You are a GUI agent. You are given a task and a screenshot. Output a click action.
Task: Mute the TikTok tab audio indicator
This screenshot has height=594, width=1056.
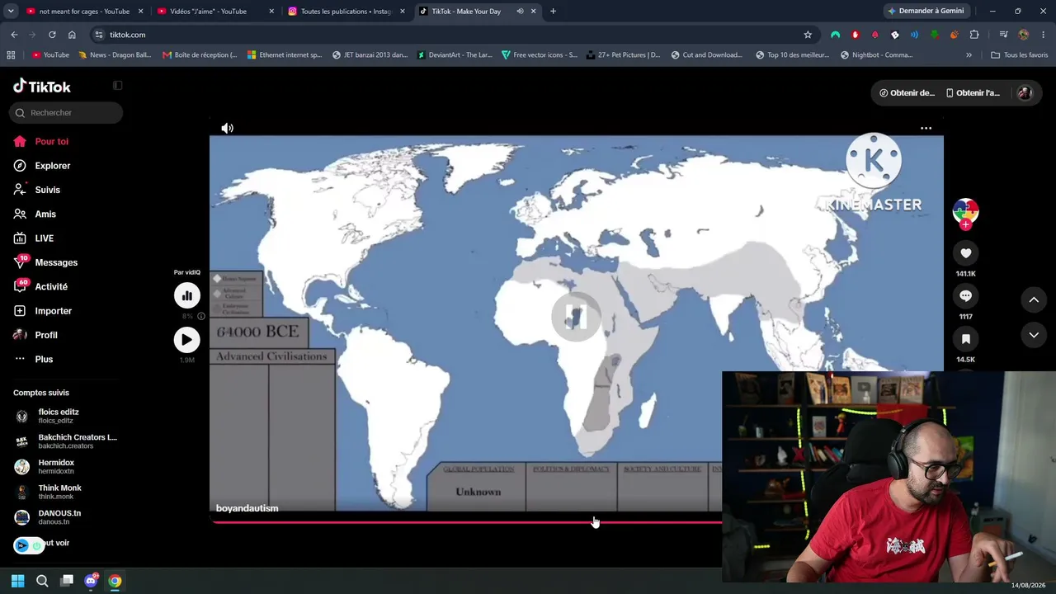520,12
